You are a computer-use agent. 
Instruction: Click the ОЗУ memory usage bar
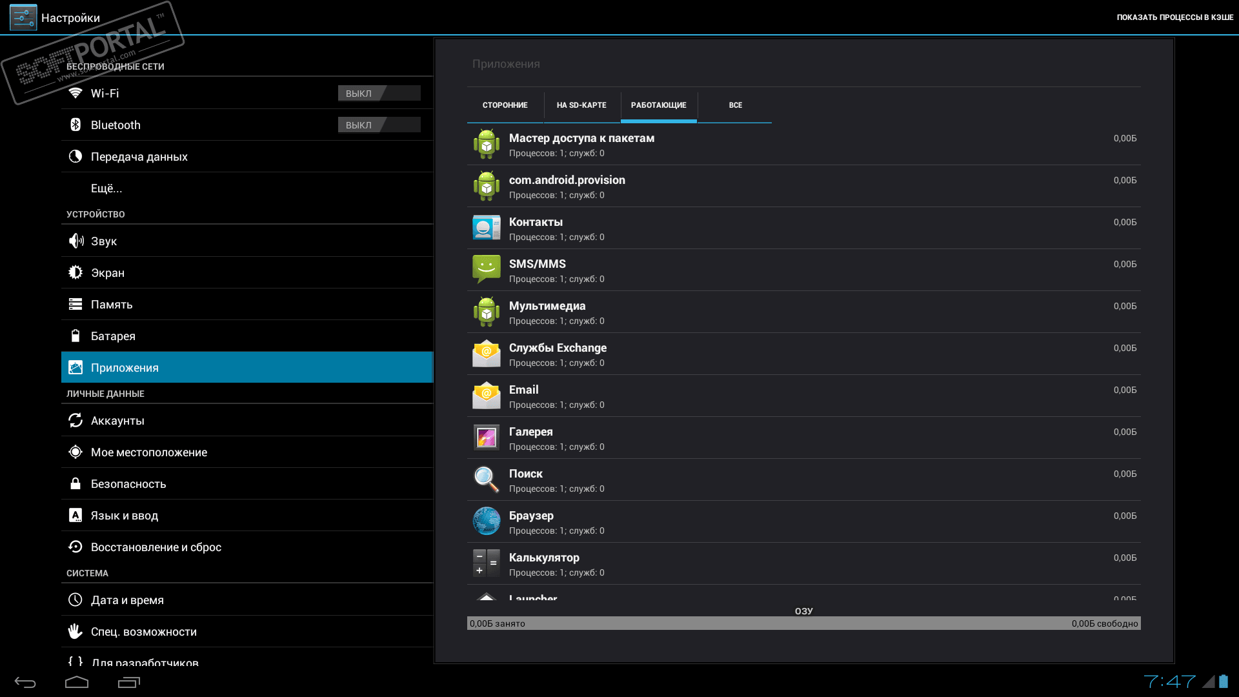pyautogui.click(x=803, y=623)
